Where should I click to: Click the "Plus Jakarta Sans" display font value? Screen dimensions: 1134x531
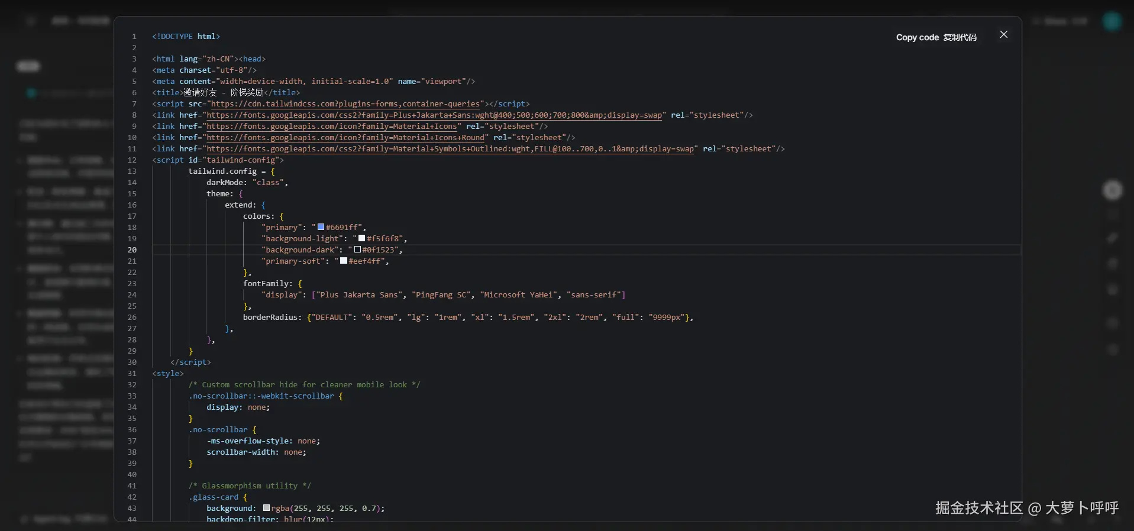tap(359, 295)
